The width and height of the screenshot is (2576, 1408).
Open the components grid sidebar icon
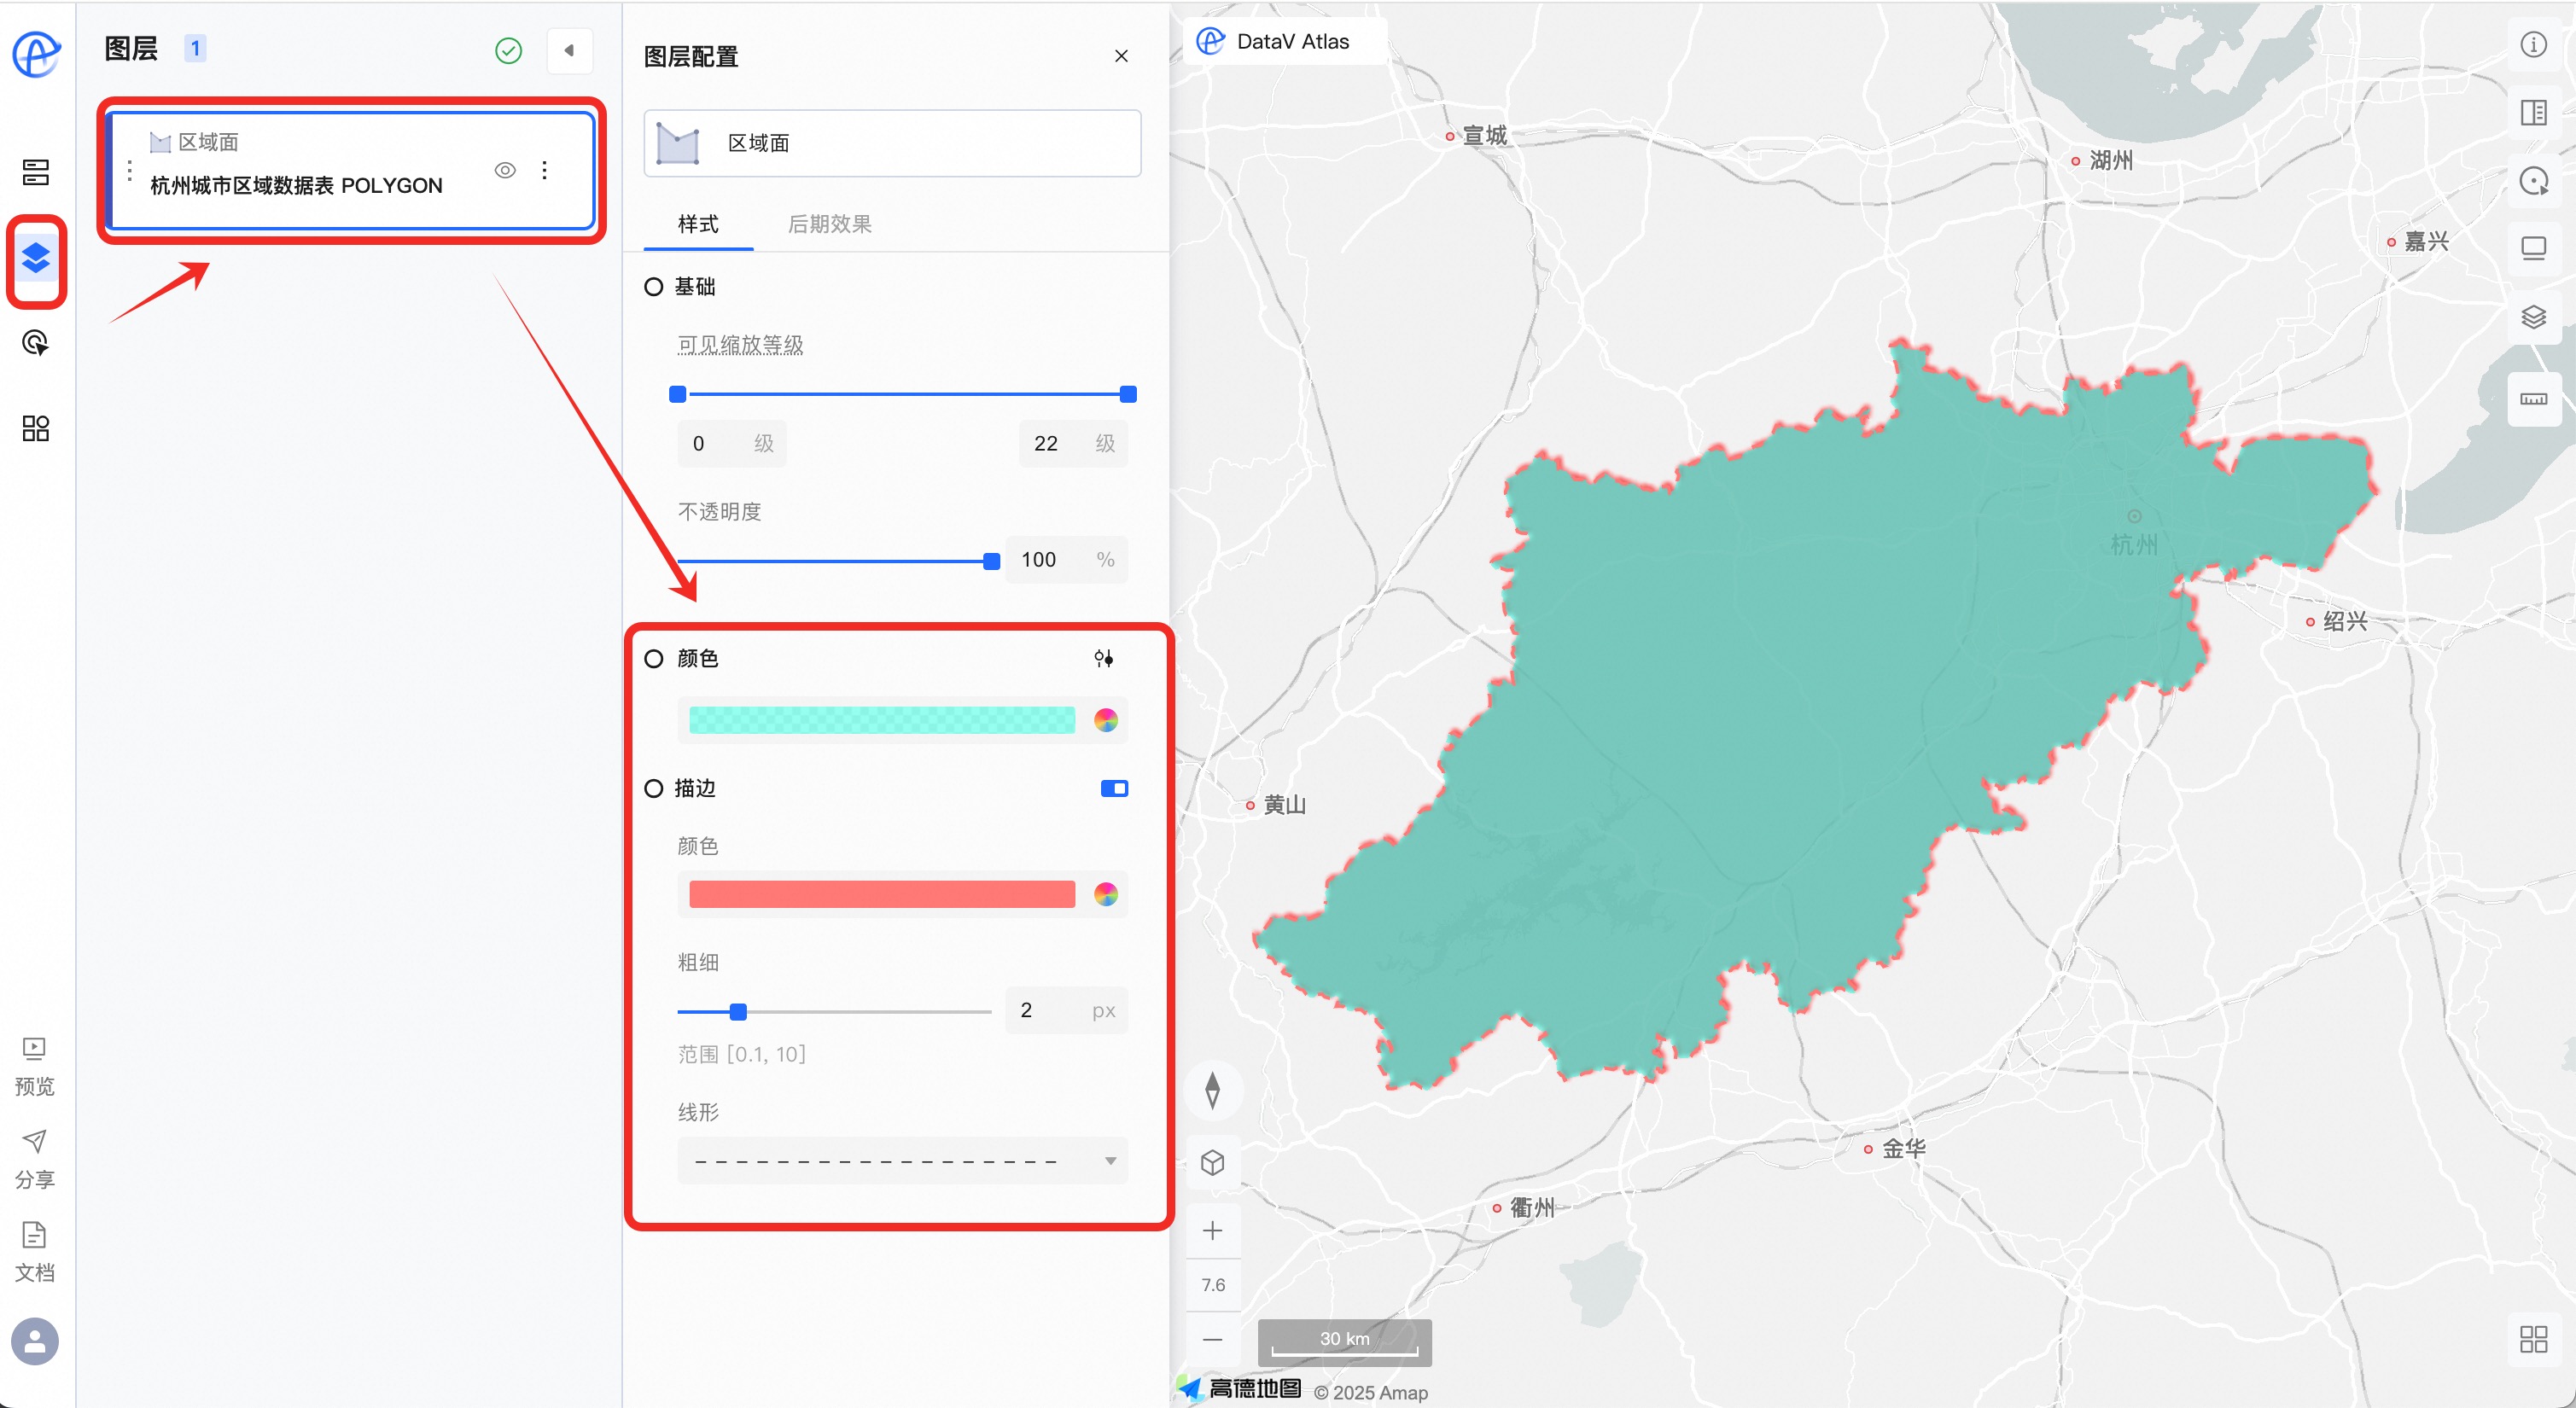36,429
